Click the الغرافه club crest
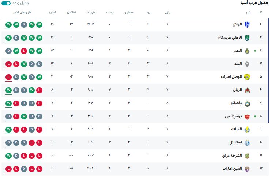This screenshot has height=177, width=272. pos(246,129)
